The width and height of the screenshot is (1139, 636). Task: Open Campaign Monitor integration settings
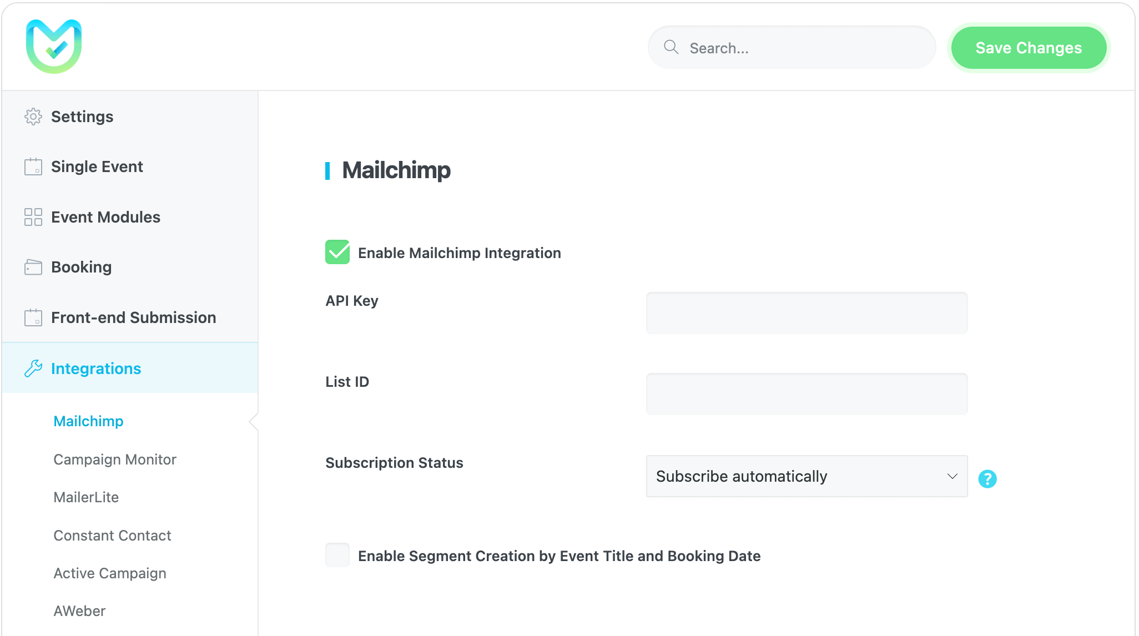115,460
